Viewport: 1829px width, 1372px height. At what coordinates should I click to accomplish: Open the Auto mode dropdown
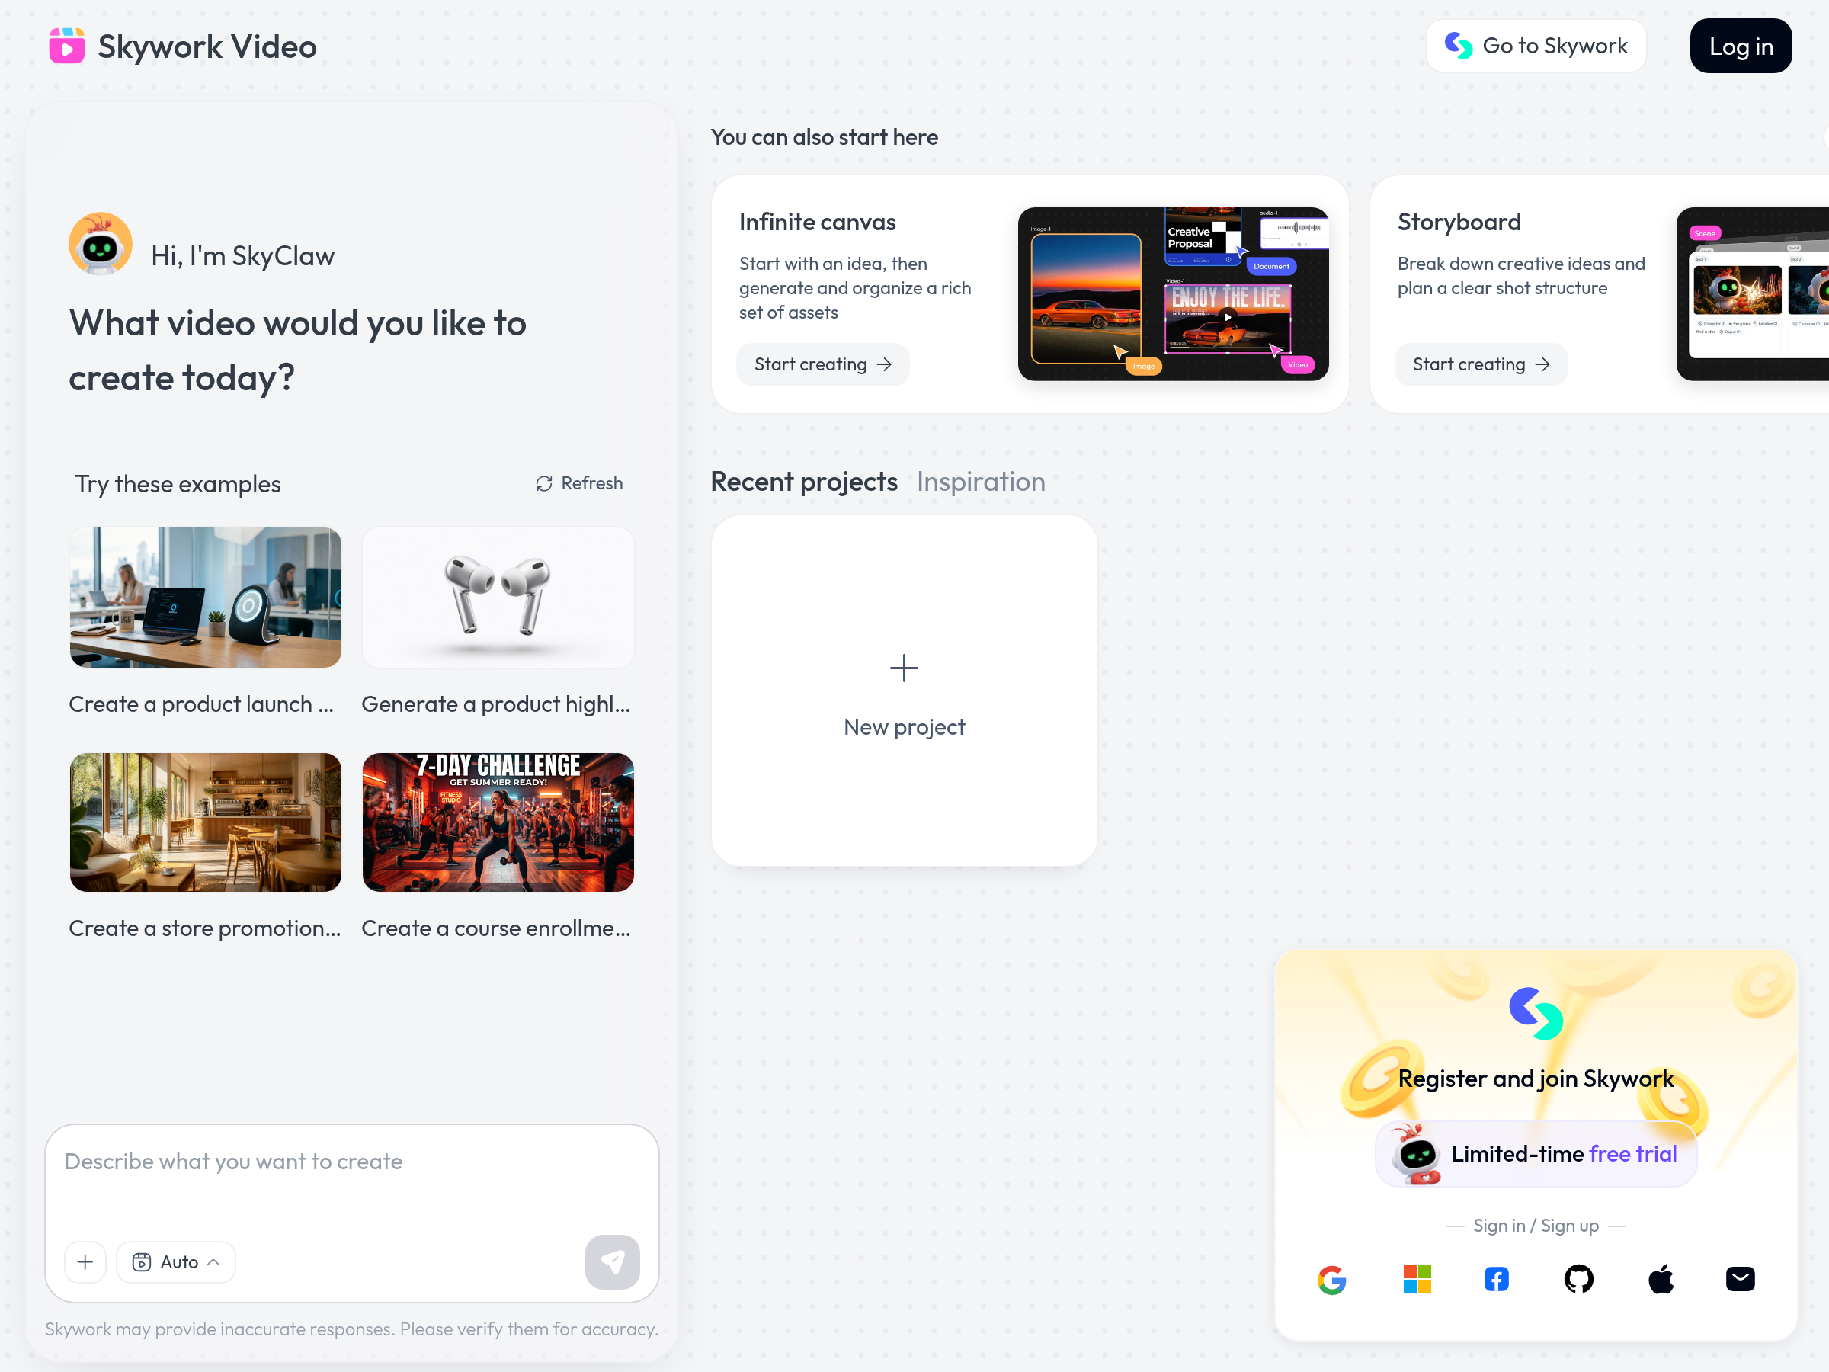[x=176, y=1262]
